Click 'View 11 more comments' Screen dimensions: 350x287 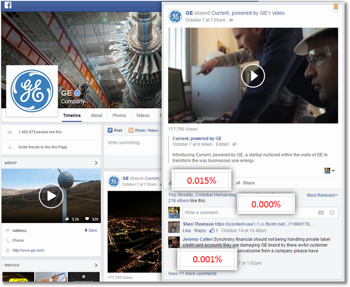pos(193,274)
